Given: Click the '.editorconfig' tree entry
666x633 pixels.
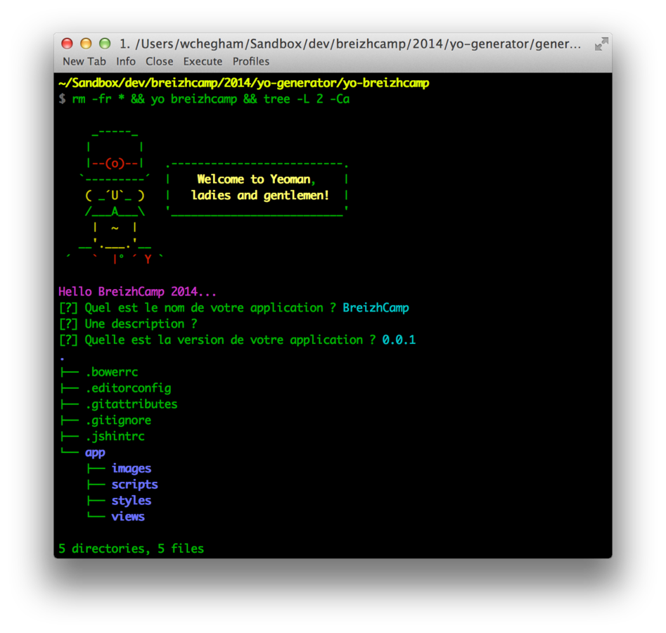Looking at the screenshot, I should [x=128, y=388].
